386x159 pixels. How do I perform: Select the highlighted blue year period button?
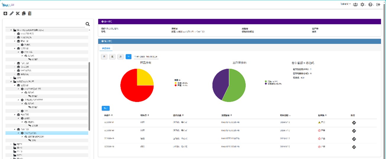[x=128, y=57]
